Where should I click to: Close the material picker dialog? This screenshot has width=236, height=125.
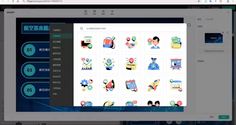click(189, 25)
